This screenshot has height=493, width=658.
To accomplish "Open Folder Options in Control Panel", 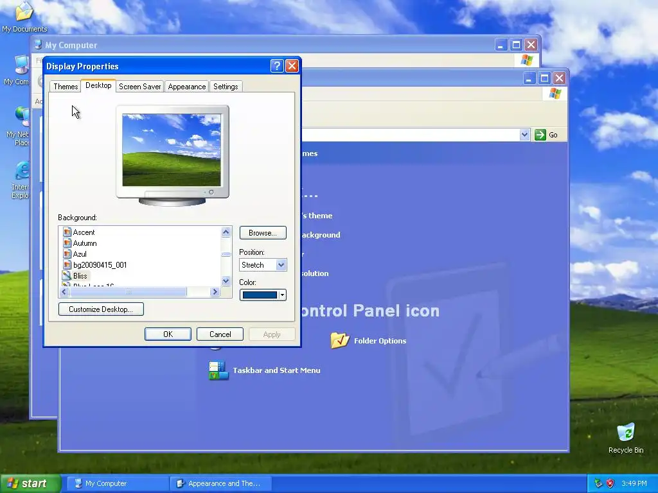I will point(380,341).
